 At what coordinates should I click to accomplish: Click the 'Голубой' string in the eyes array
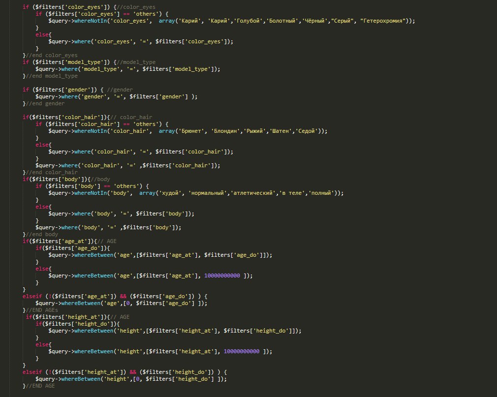click(248, 21)
